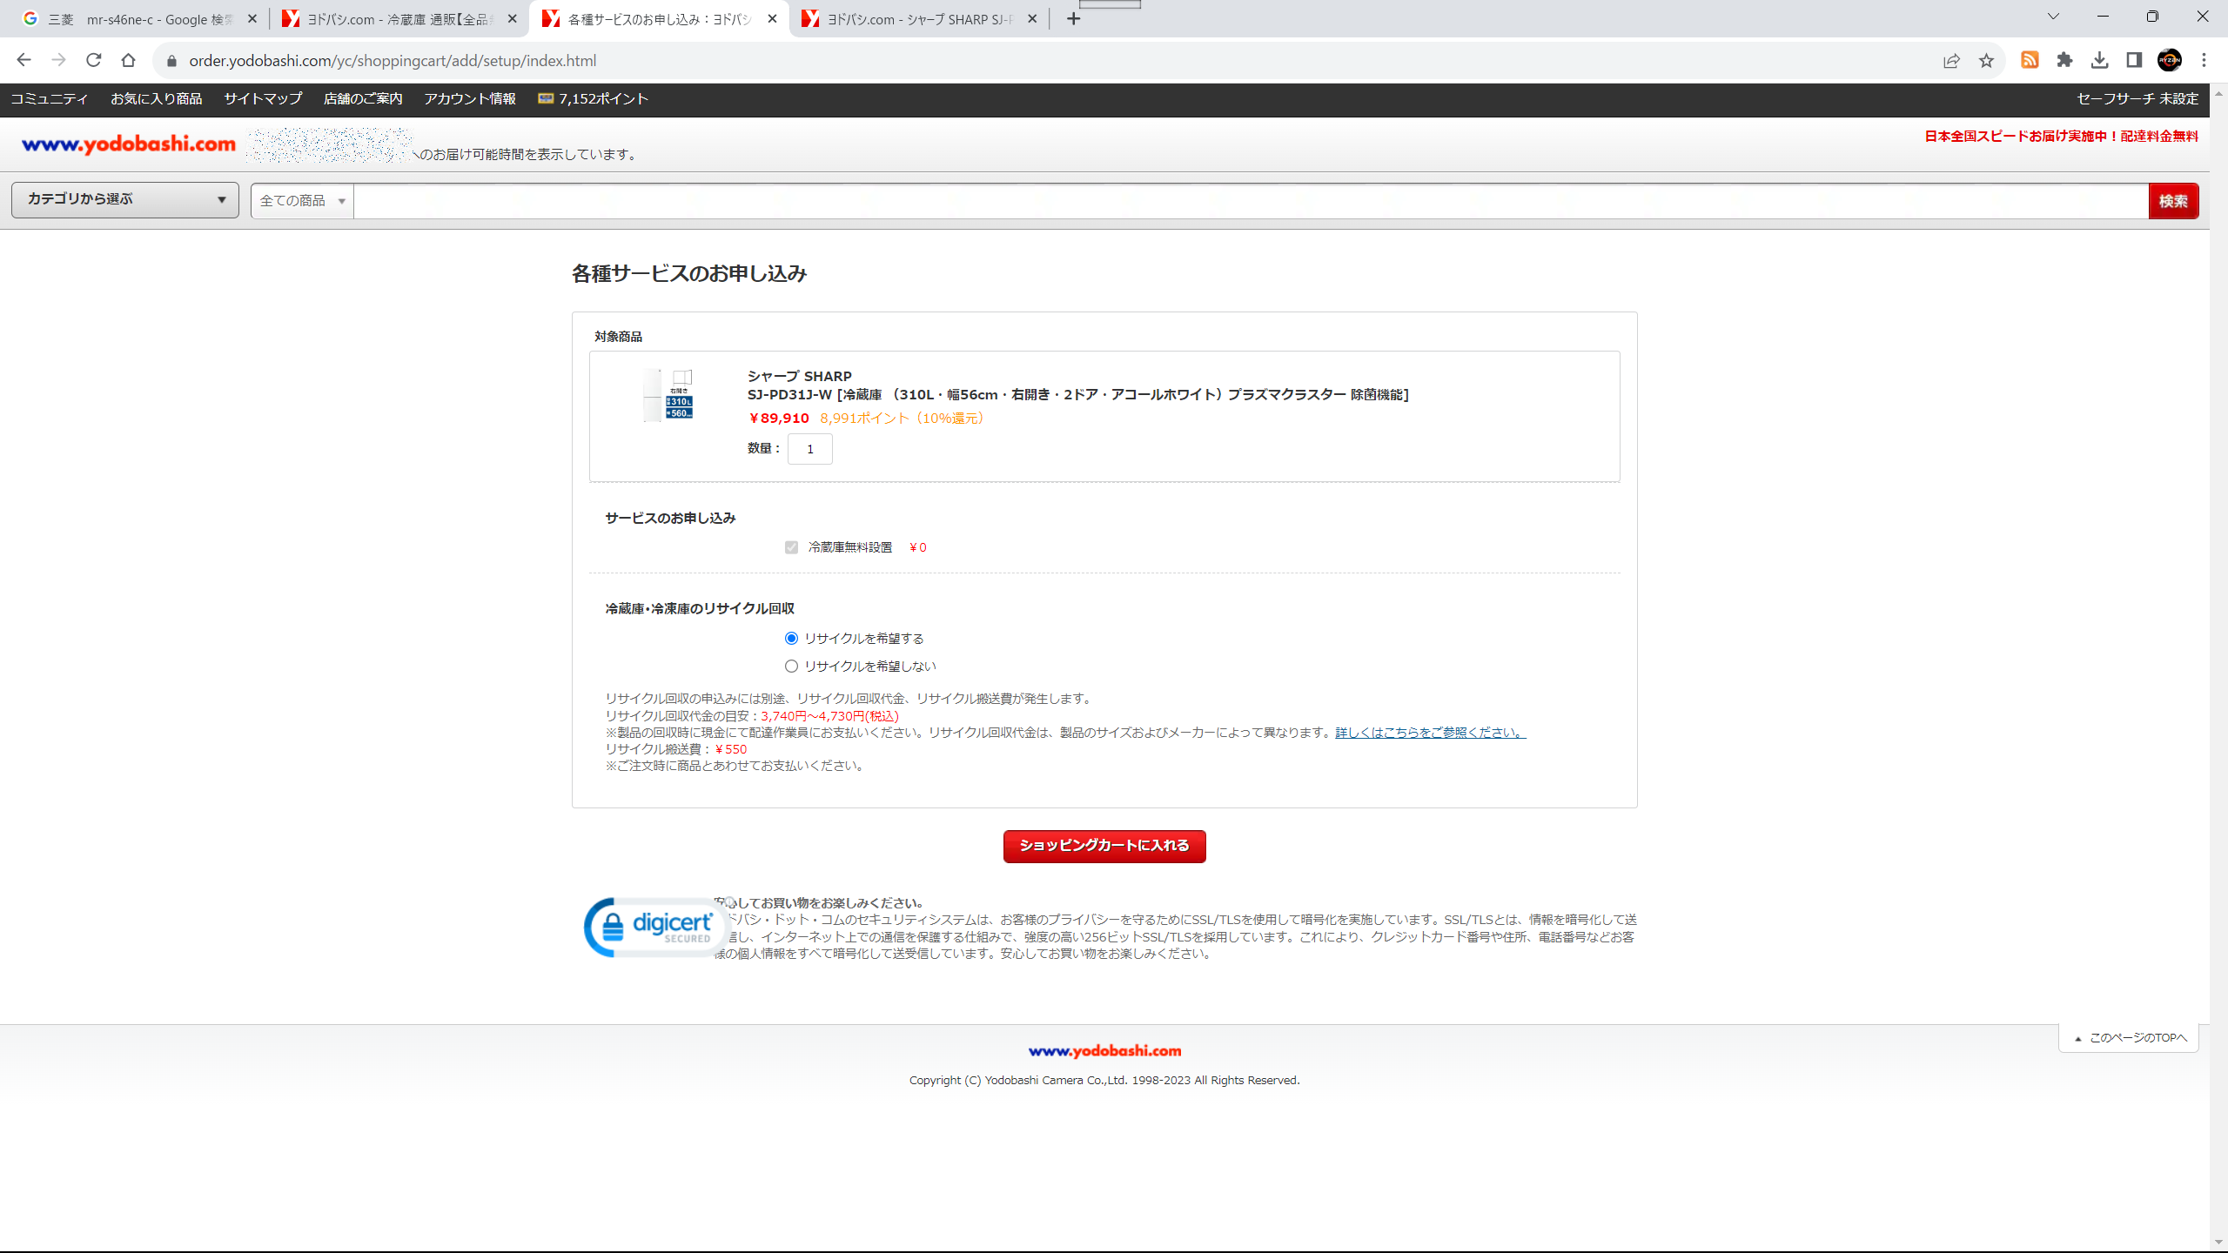The image size is (2228, 1253).
Task: Click the refrigerator product thumbnail
Action: pos(668,395)
